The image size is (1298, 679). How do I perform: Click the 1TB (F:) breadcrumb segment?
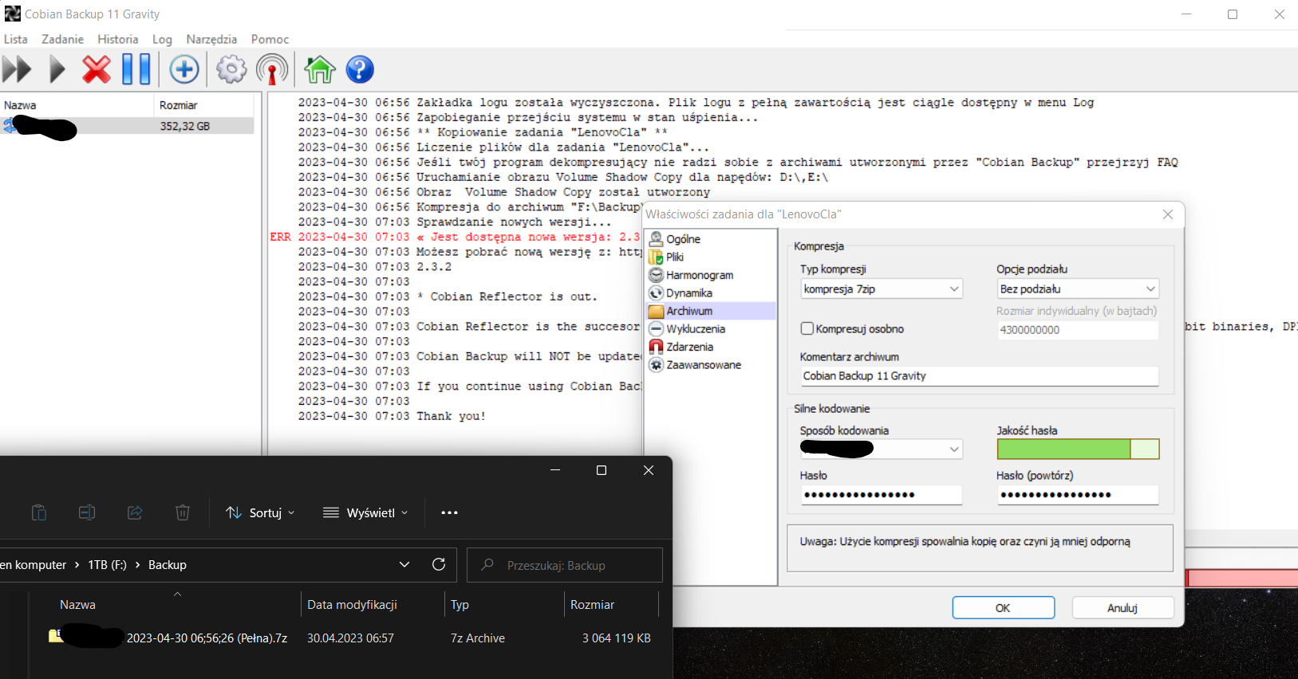(x=107, y=564)
